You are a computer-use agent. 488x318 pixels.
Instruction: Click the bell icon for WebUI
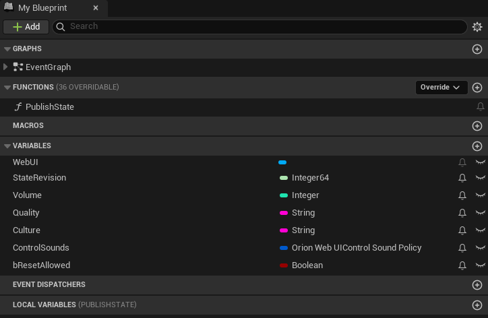[462, 162]
